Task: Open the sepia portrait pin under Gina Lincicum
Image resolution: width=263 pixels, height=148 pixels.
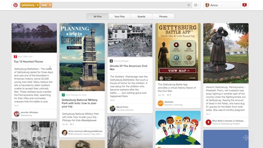Action: [82, 144]
